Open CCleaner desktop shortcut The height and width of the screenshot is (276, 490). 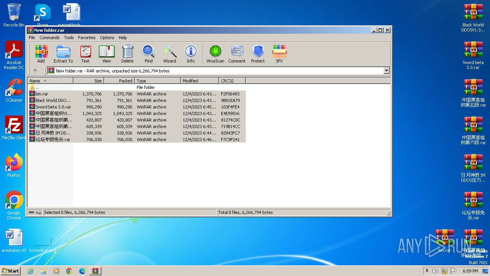[x=14, y=91]
